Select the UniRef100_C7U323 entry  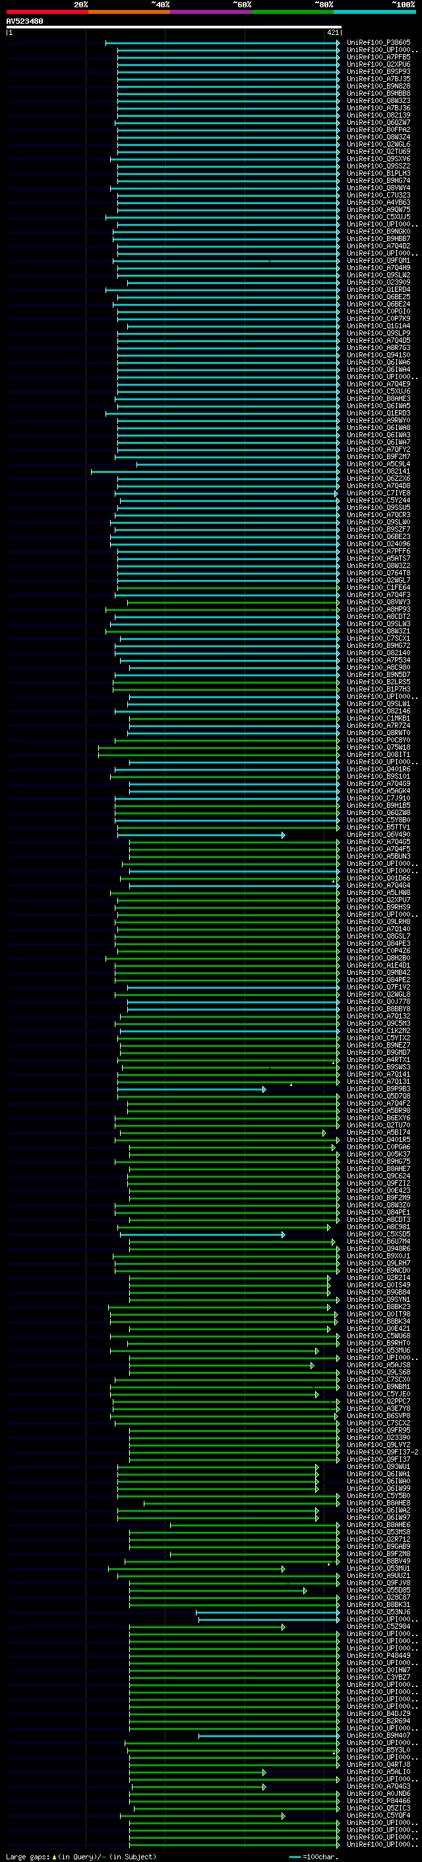pos(378,195)
